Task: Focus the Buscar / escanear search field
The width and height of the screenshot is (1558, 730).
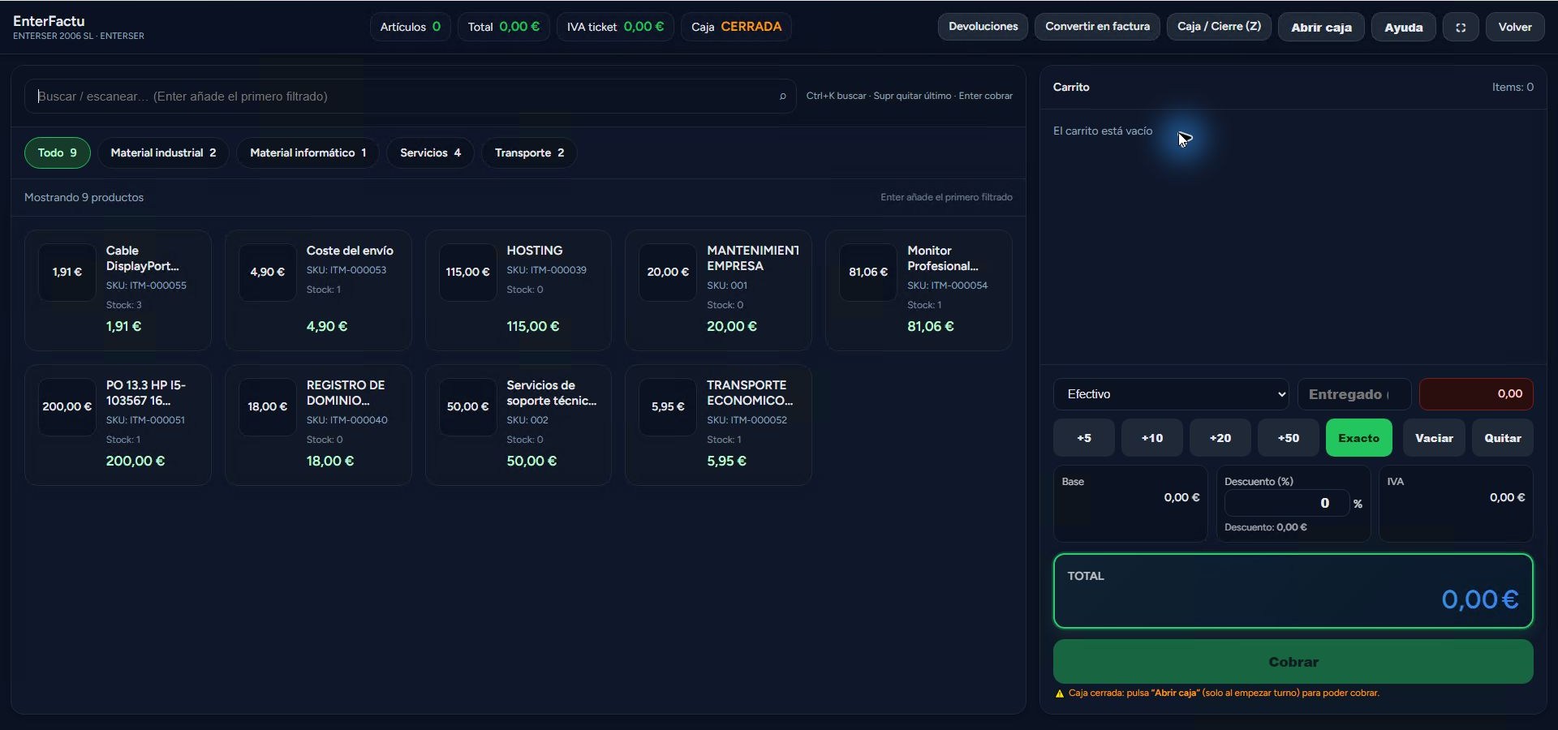Action: (410, 97)
